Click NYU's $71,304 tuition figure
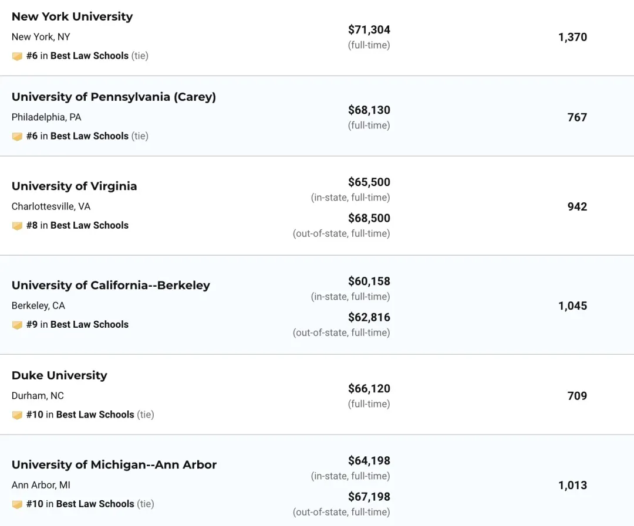634x526 pixels. pyautogui.click(x=369, y=30)
